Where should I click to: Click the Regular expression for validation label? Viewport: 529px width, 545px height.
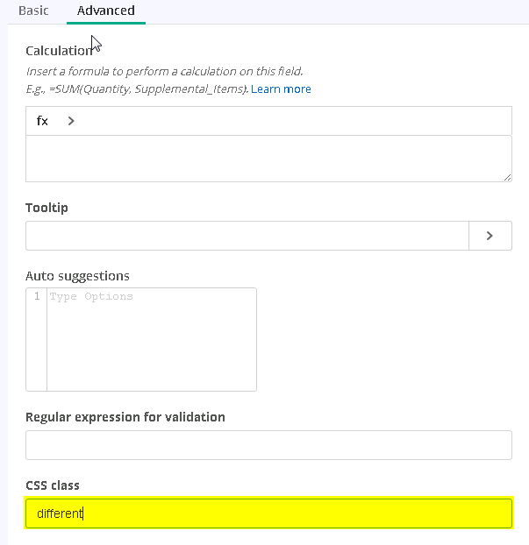pos(125,417)
